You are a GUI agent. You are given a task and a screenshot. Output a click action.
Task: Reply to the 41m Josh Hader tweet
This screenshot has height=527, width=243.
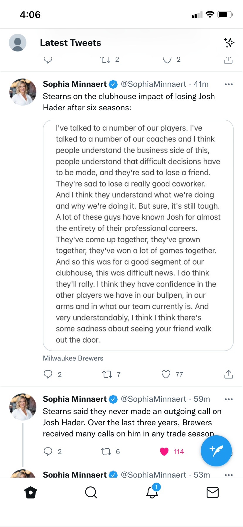pos(48,374)
